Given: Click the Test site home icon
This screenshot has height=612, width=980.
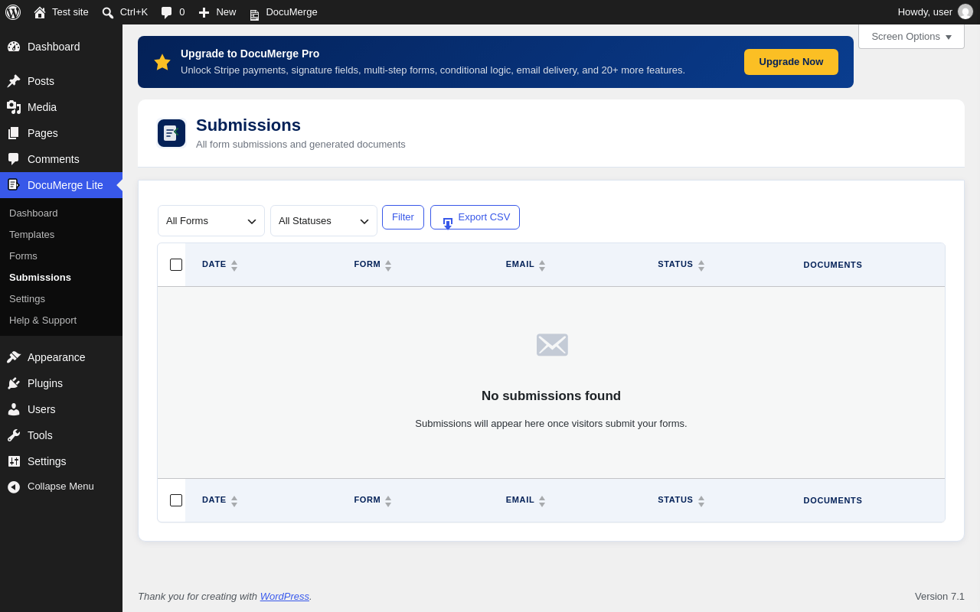Looking at the screenshot, I should click(40, 12).
